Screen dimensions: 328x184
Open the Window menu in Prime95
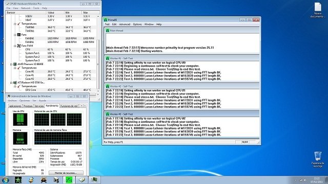149,25
